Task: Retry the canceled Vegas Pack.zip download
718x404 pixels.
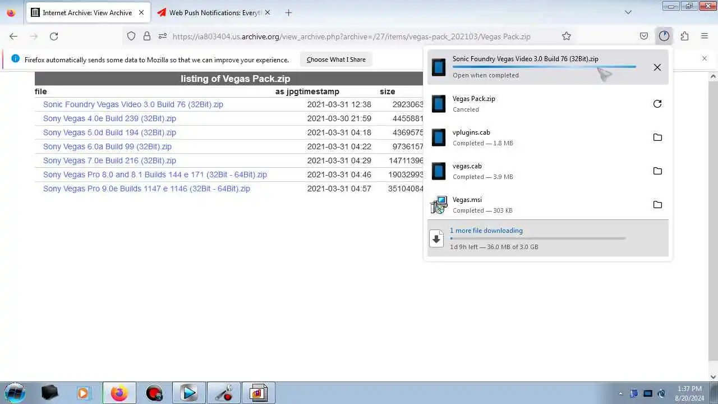Action: [657, 104]
